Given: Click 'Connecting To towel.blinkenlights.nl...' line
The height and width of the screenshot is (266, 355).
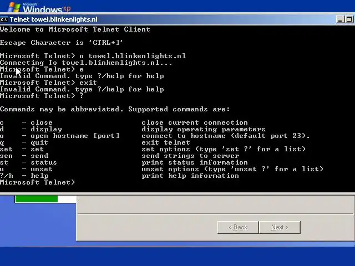Looking at the screenshot, I should [86, 63].
